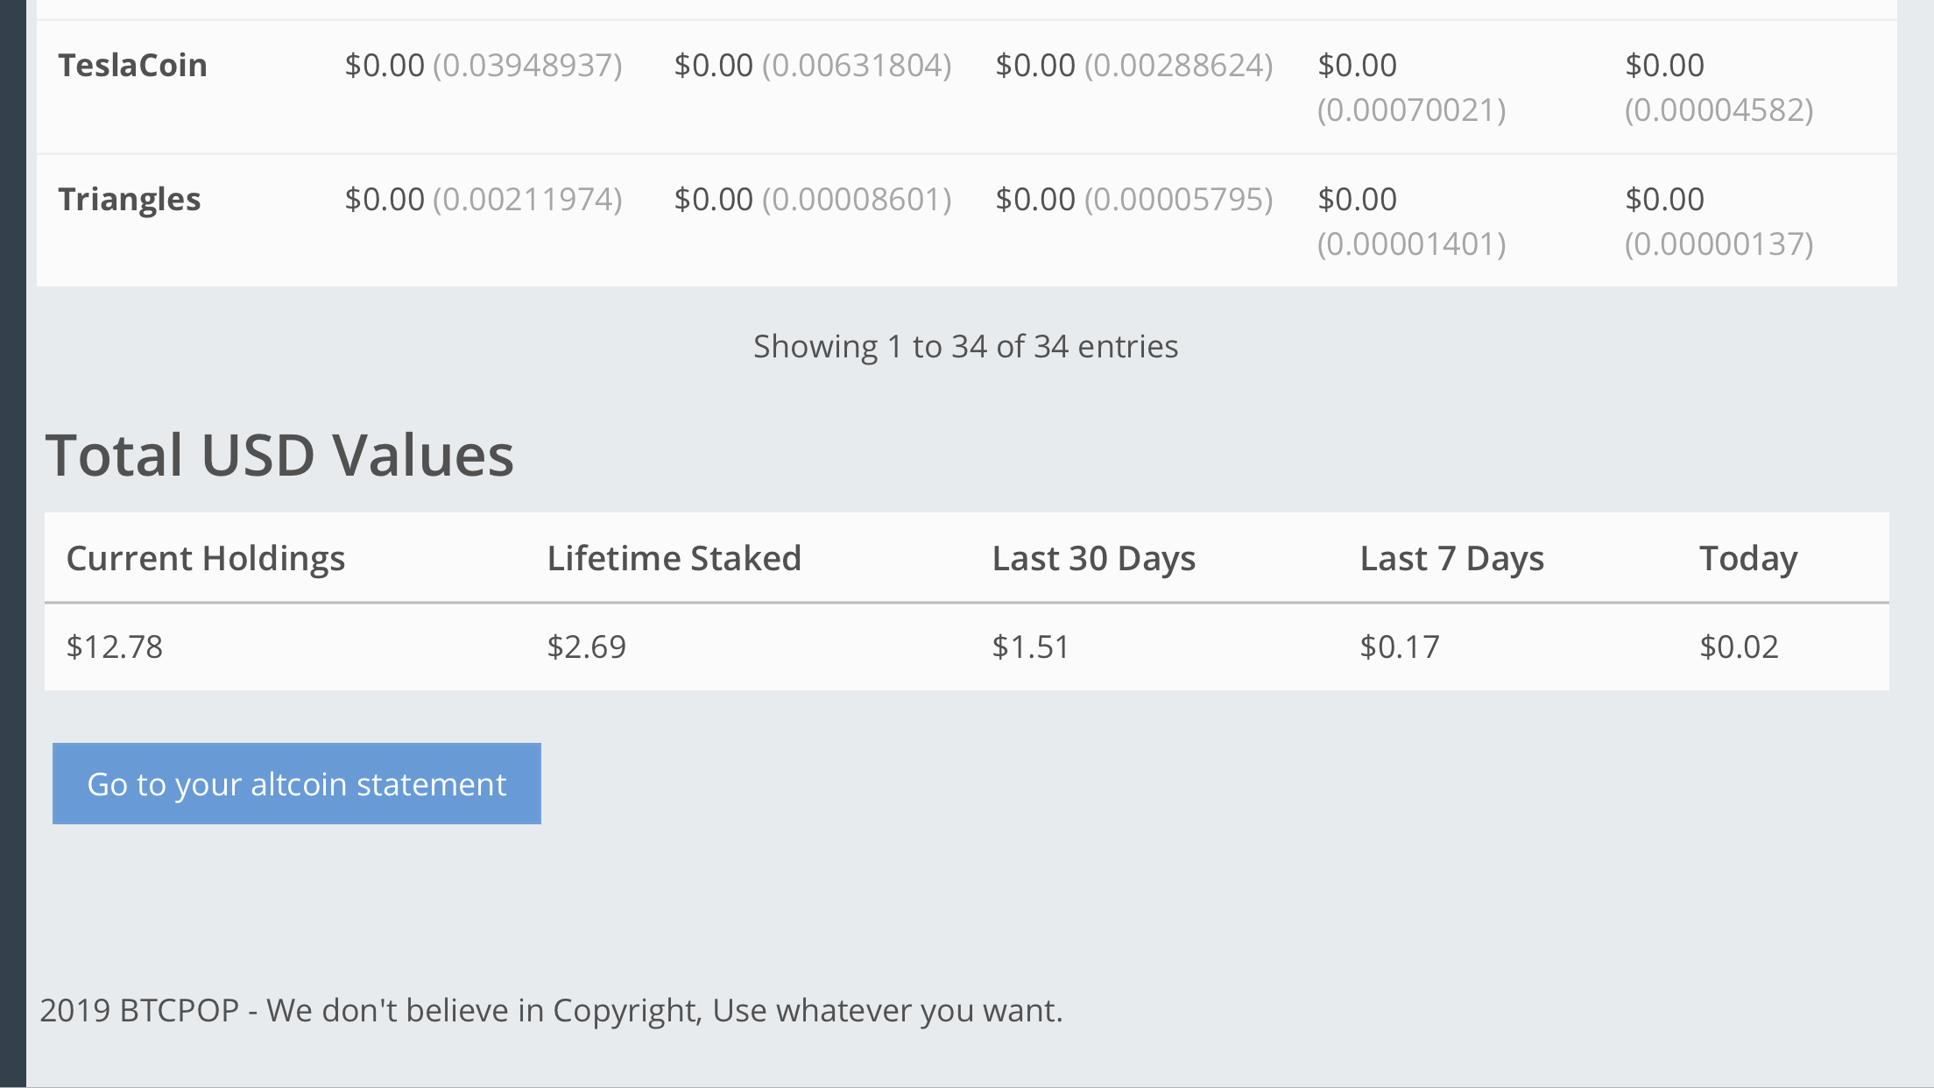Click the Current Holdings column header
The image size is (1934, 1088).
(x=206, y=559)
